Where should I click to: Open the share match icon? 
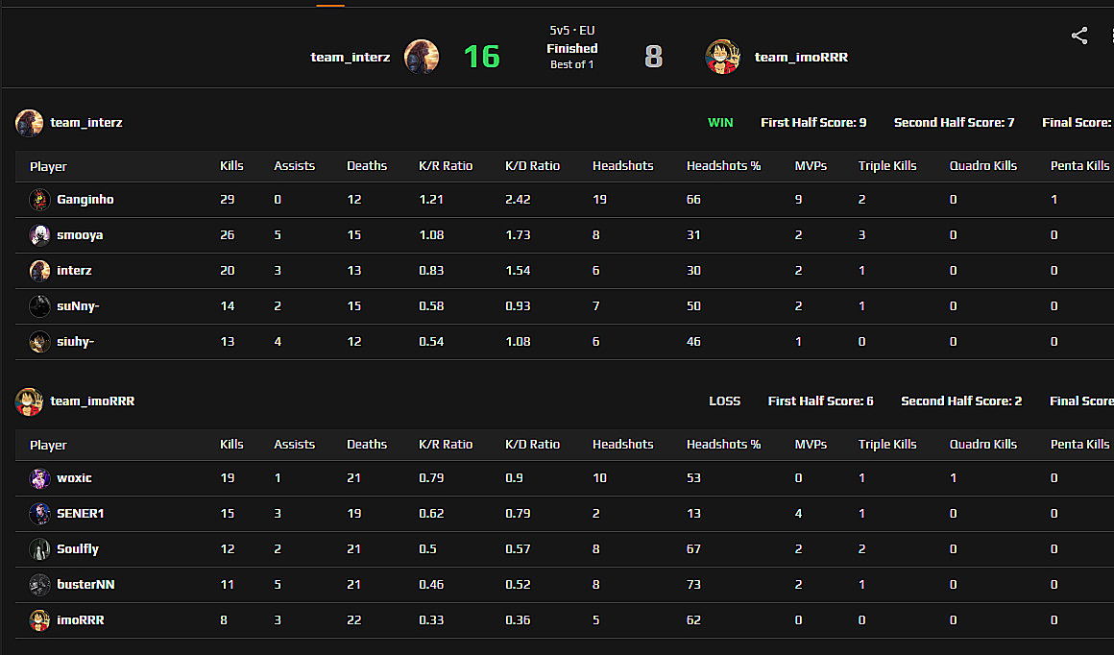point(1078,35)
